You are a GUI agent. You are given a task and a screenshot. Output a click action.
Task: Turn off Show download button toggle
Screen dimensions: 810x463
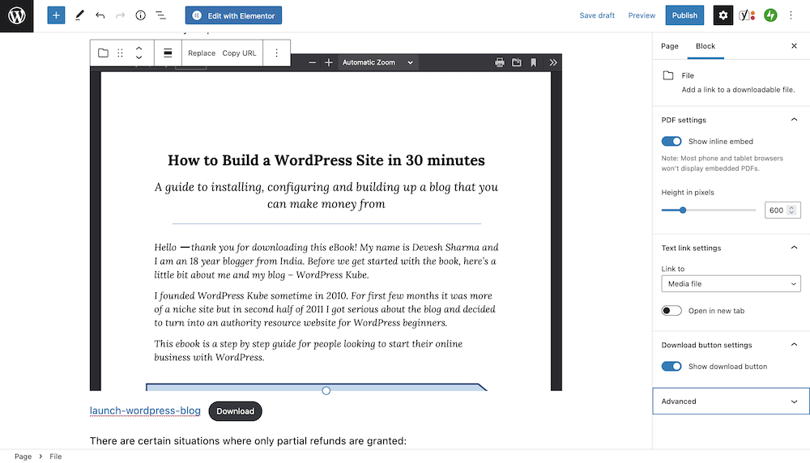click(671, 367)
